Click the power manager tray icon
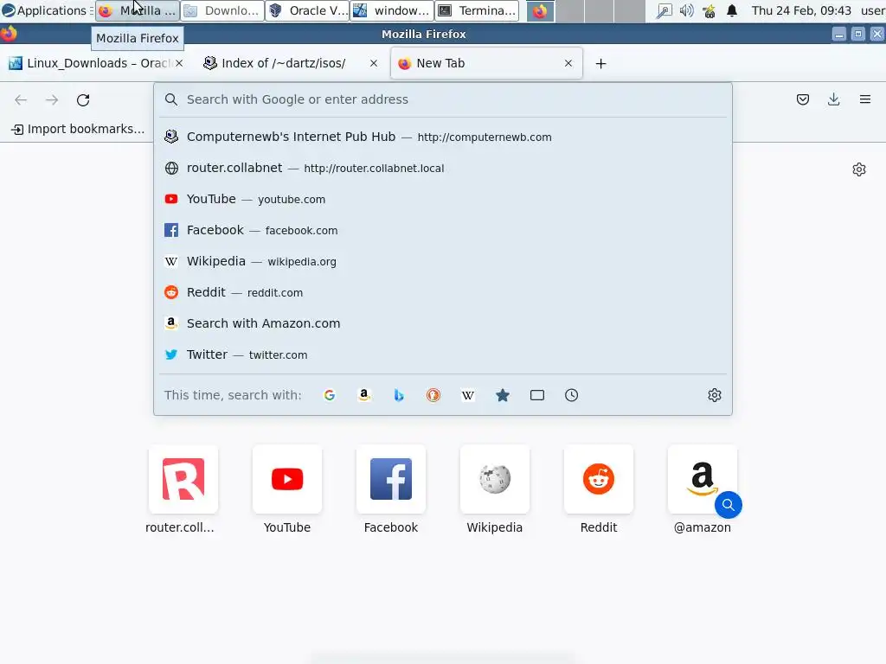This screenshot has width=886, height=664. point(709,10)
